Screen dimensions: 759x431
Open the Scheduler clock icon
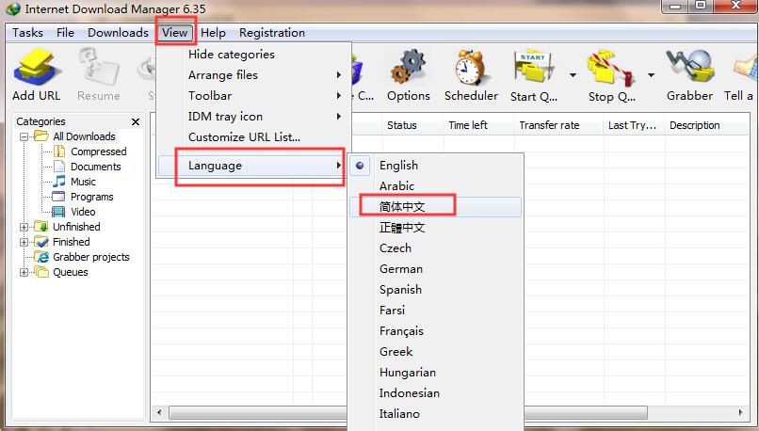(471, 69)
